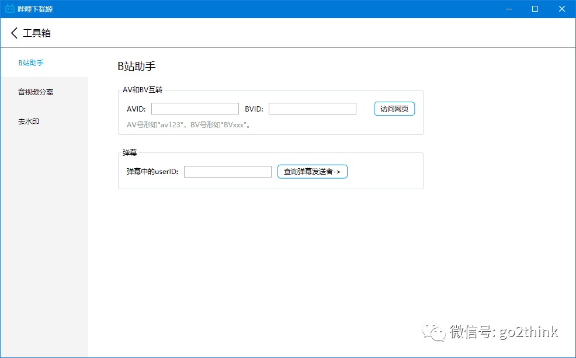Click the 弹幕 group label

[130, 153]
